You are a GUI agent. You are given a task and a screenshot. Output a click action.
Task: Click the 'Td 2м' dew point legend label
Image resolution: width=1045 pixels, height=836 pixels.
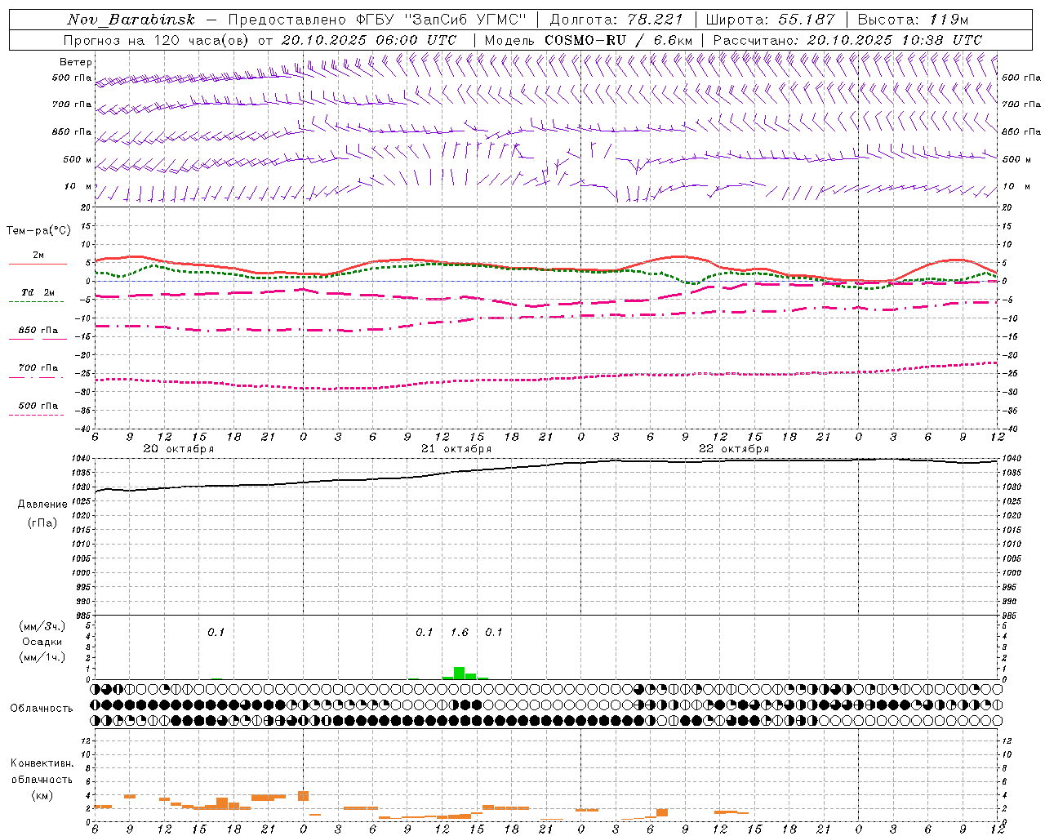(38, 292)
